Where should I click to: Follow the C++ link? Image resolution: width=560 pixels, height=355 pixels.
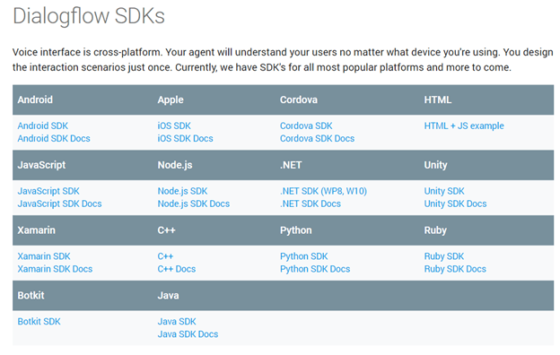(165, 256)
